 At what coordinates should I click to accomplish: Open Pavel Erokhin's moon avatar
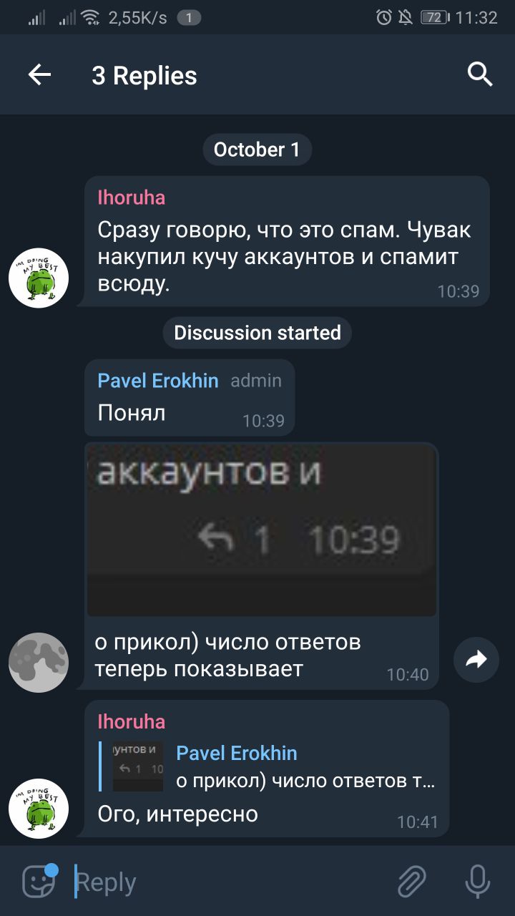(x=39, y=662)
